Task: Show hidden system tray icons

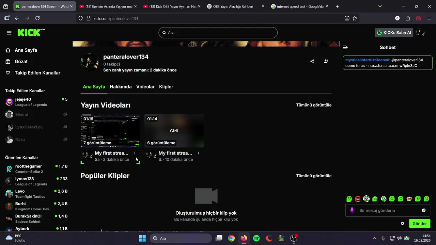Action: point(374,238)
